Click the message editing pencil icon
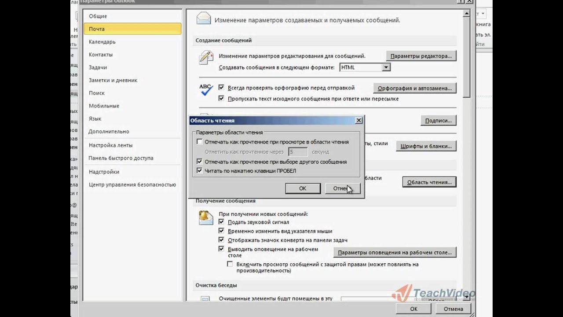Image resolution: width=563 pixels, height=317 pixels. [x=206, y=58]
